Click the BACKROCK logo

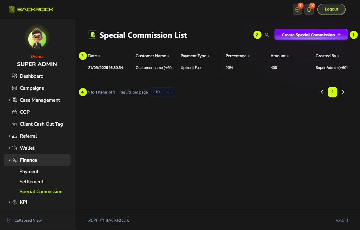click(x=31, y=9)
